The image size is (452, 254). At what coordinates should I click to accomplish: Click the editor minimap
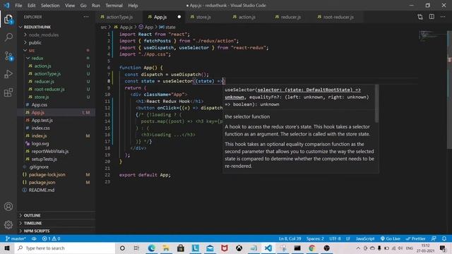coord(432,35)
